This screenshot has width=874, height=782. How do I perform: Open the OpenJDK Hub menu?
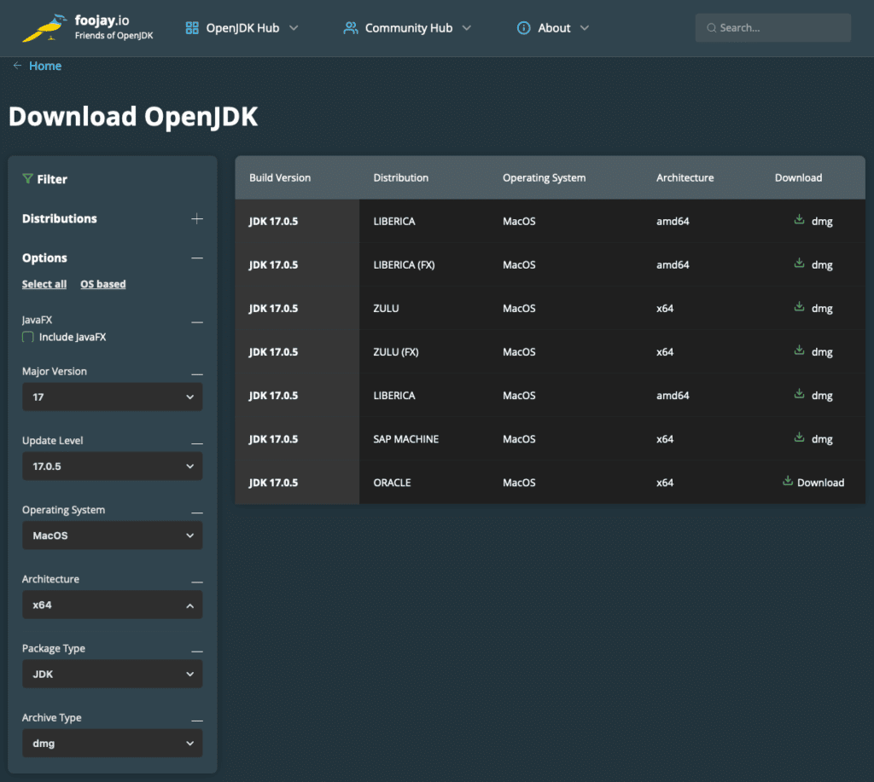point(242,28)
